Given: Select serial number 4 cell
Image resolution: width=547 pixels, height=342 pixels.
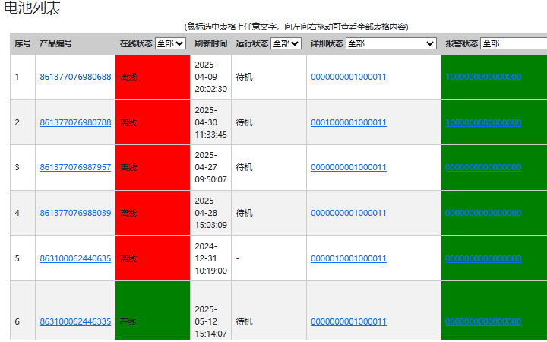Looking at the screenshot, I should pyautogui.click(x=23, y=213).
